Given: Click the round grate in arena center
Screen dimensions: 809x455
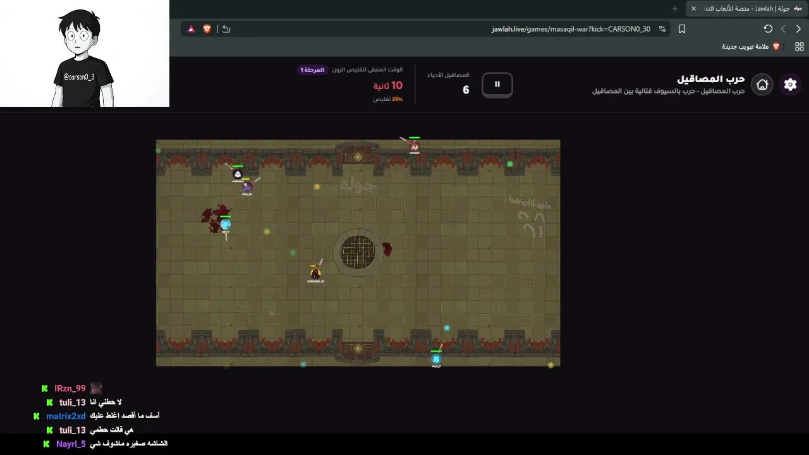Looking at the screenshot, I should tap(358, 252).
